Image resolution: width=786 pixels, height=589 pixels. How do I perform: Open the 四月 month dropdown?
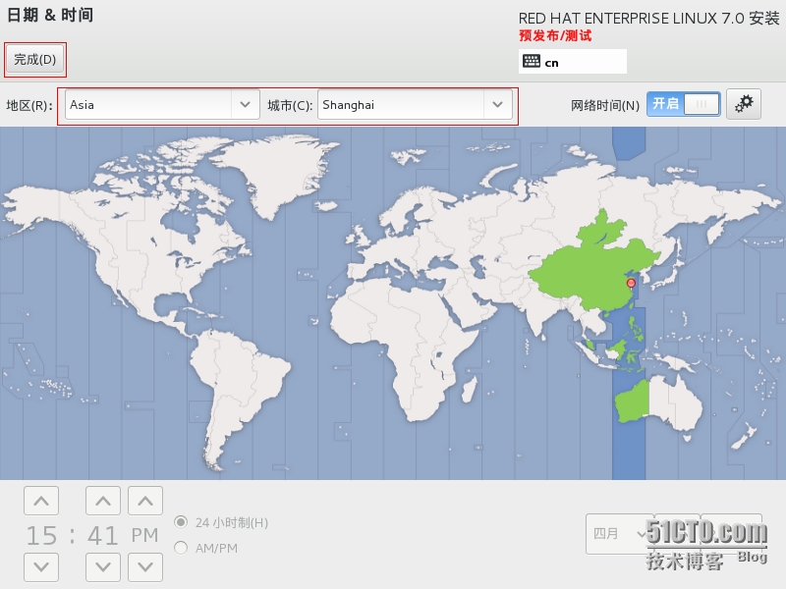pyautogui.click(x=620, y=534)
